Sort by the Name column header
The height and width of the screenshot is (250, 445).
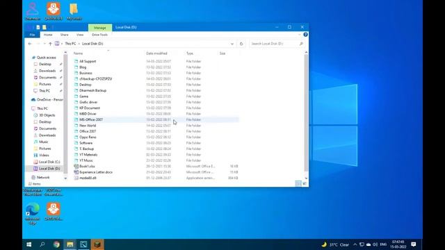[x=78, y=53]
